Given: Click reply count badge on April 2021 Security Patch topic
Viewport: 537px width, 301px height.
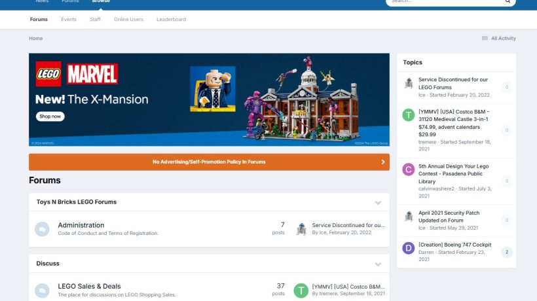Looking at the screenshot, I should [507, 221].
